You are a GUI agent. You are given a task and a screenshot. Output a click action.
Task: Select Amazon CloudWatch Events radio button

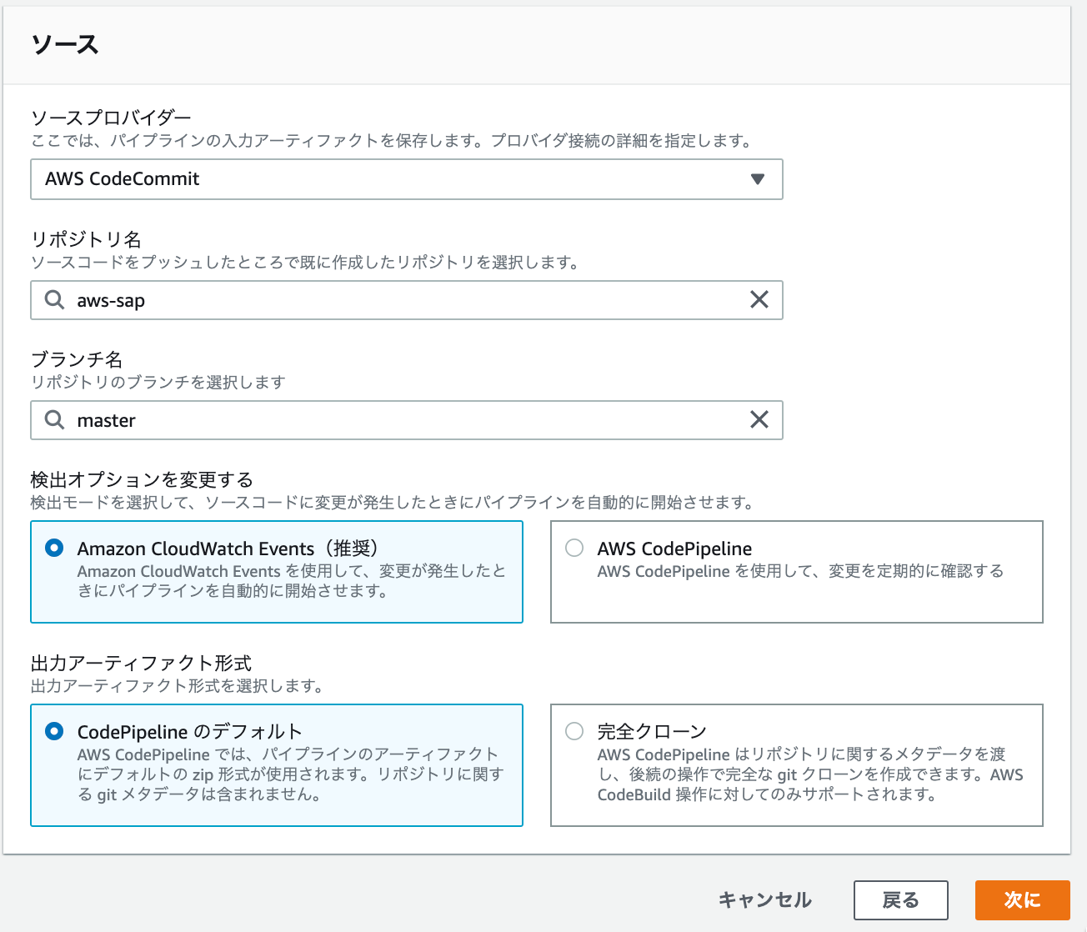click(x=54, y=548)
